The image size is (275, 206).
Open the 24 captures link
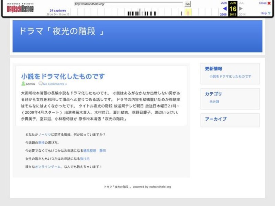tap(58, 11)
